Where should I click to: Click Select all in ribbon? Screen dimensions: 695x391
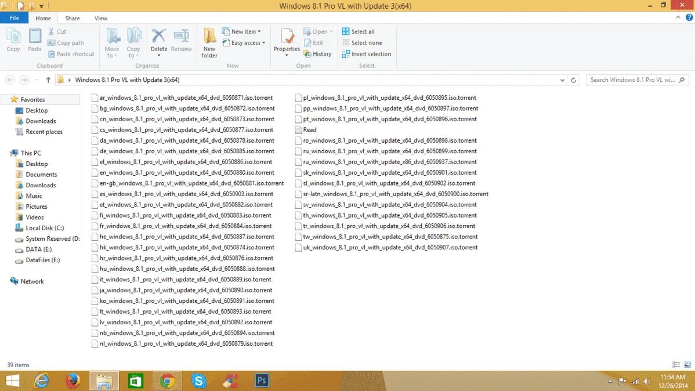[x=358, y=31]
